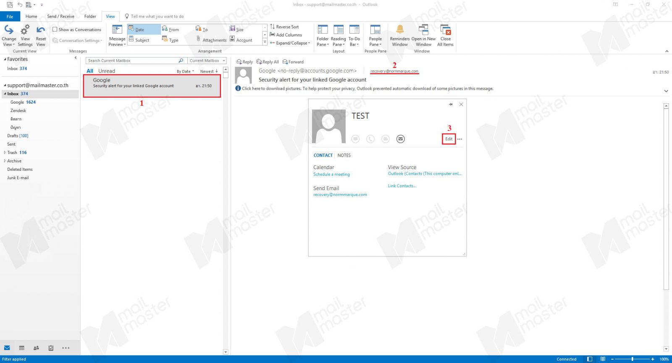Image resolution: width=672 pixels, height=363 pixels.
Task: Open Current Mailbox scope dropdown
Action: click(x=207, y=60)
